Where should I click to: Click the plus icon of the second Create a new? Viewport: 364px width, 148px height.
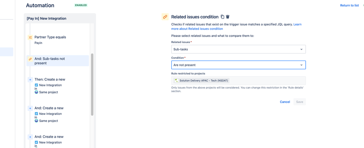[x=30, y=108]
